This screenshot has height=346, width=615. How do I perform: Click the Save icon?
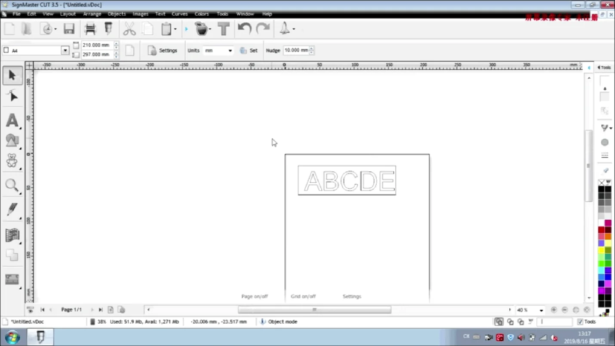pyautogui.click(x=69, y=28)
